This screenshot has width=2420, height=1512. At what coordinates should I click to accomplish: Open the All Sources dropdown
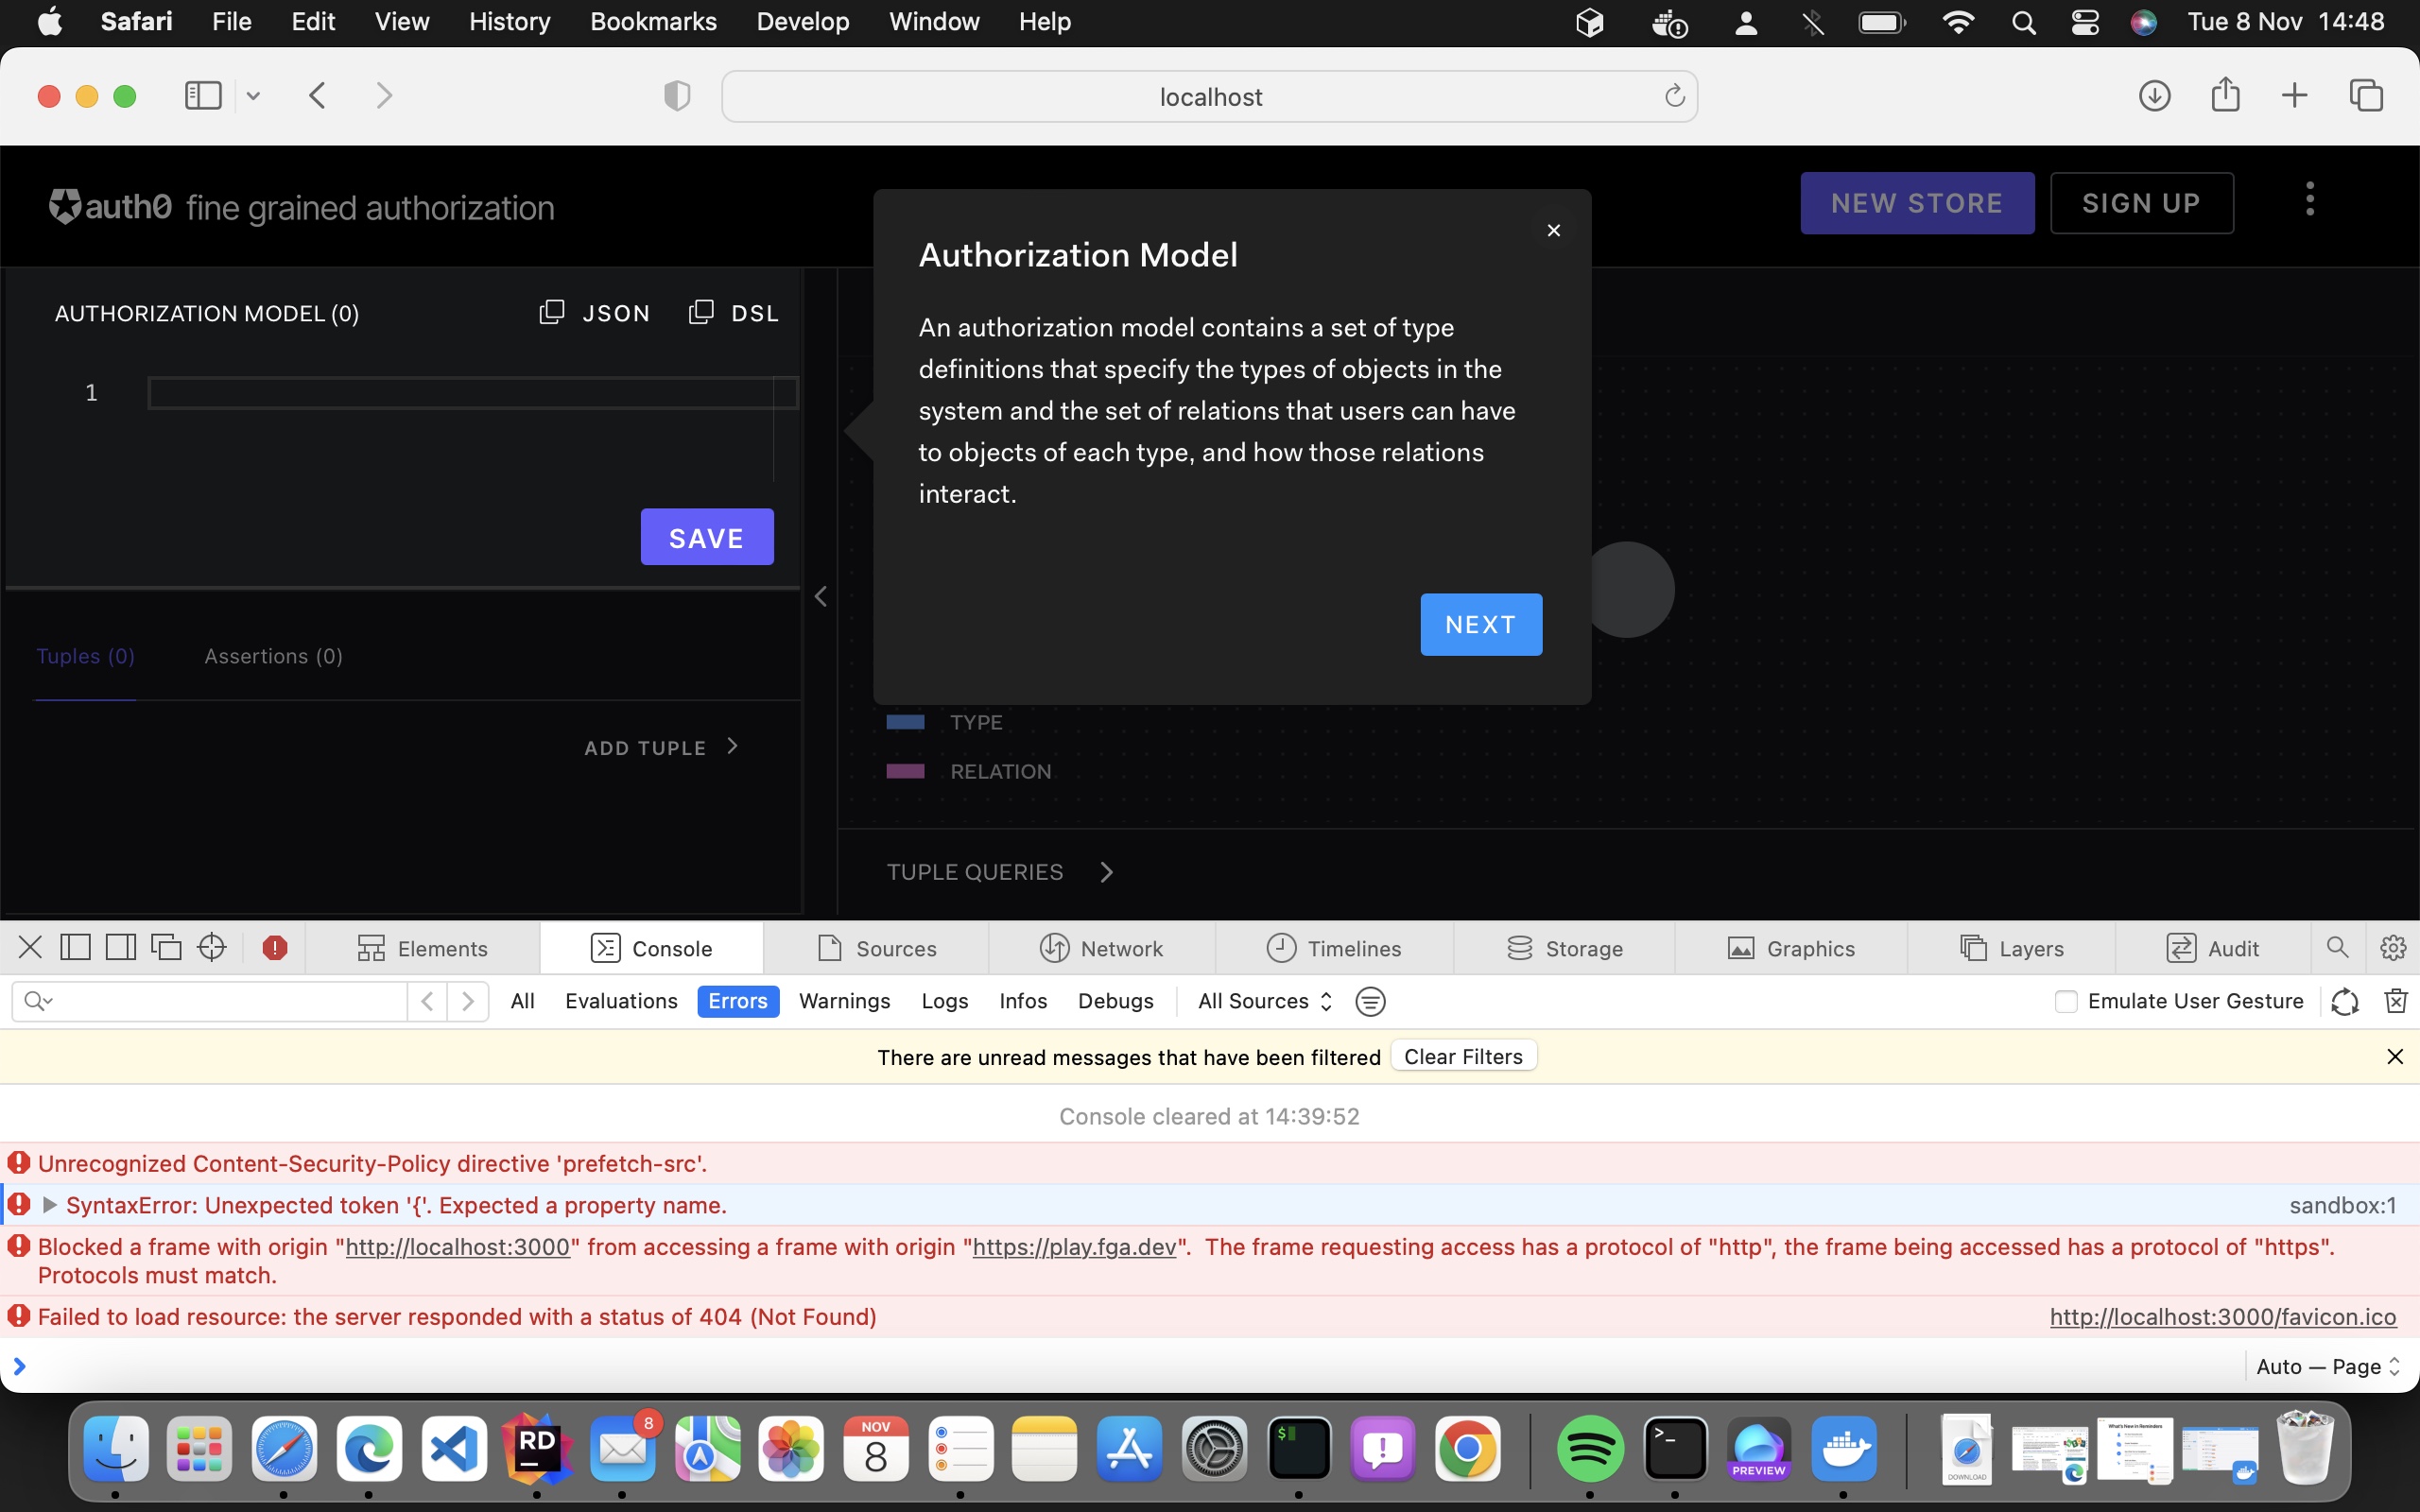[x=1262, y=1001]
